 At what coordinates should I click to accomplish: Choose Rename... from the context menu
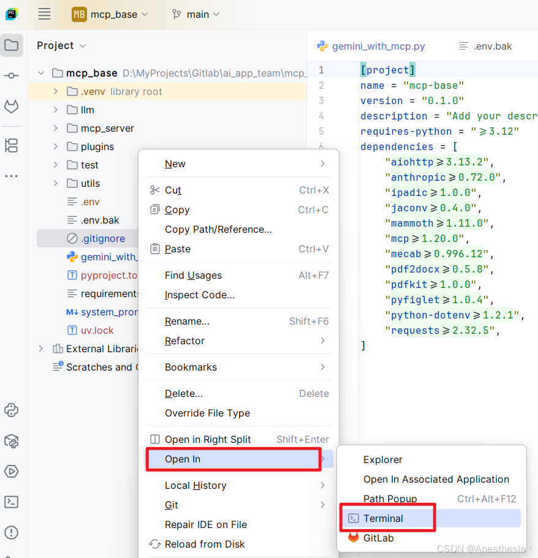[x=238, y=321]
